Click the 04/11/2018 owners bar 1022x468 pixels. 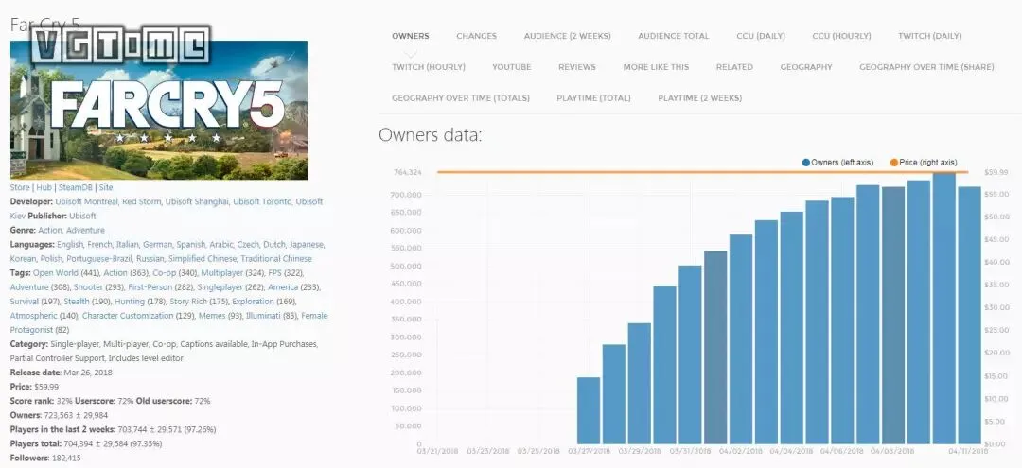pyautogui.click(x=969, y=315)
